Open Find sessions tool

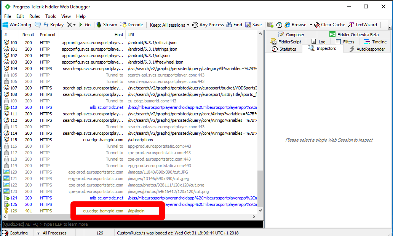[x=234, y=25]
